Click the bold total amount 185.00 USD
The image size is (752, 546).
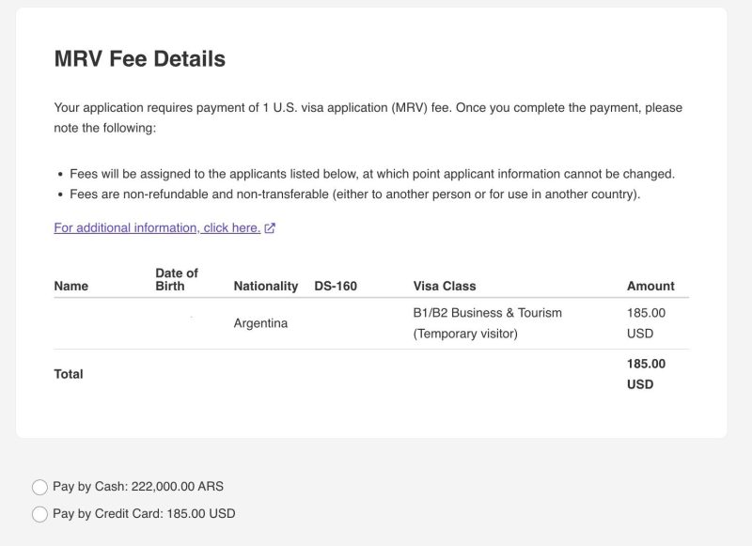click(646, 374)
